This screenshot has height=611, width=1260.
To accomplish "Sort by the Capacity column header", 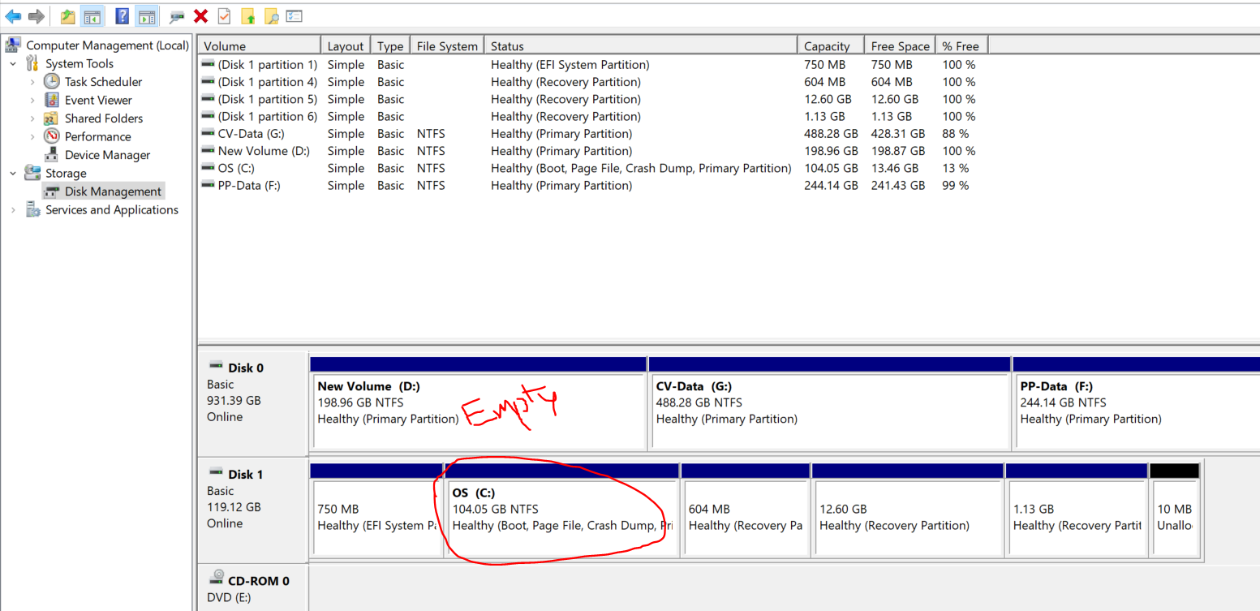I will [x=827, y=46].
